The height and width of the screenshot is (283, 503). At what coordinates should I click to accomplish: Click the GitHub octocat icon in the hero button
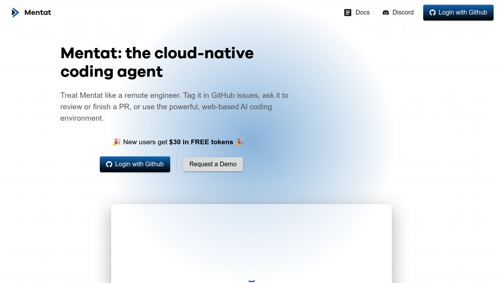pos(109,164)
